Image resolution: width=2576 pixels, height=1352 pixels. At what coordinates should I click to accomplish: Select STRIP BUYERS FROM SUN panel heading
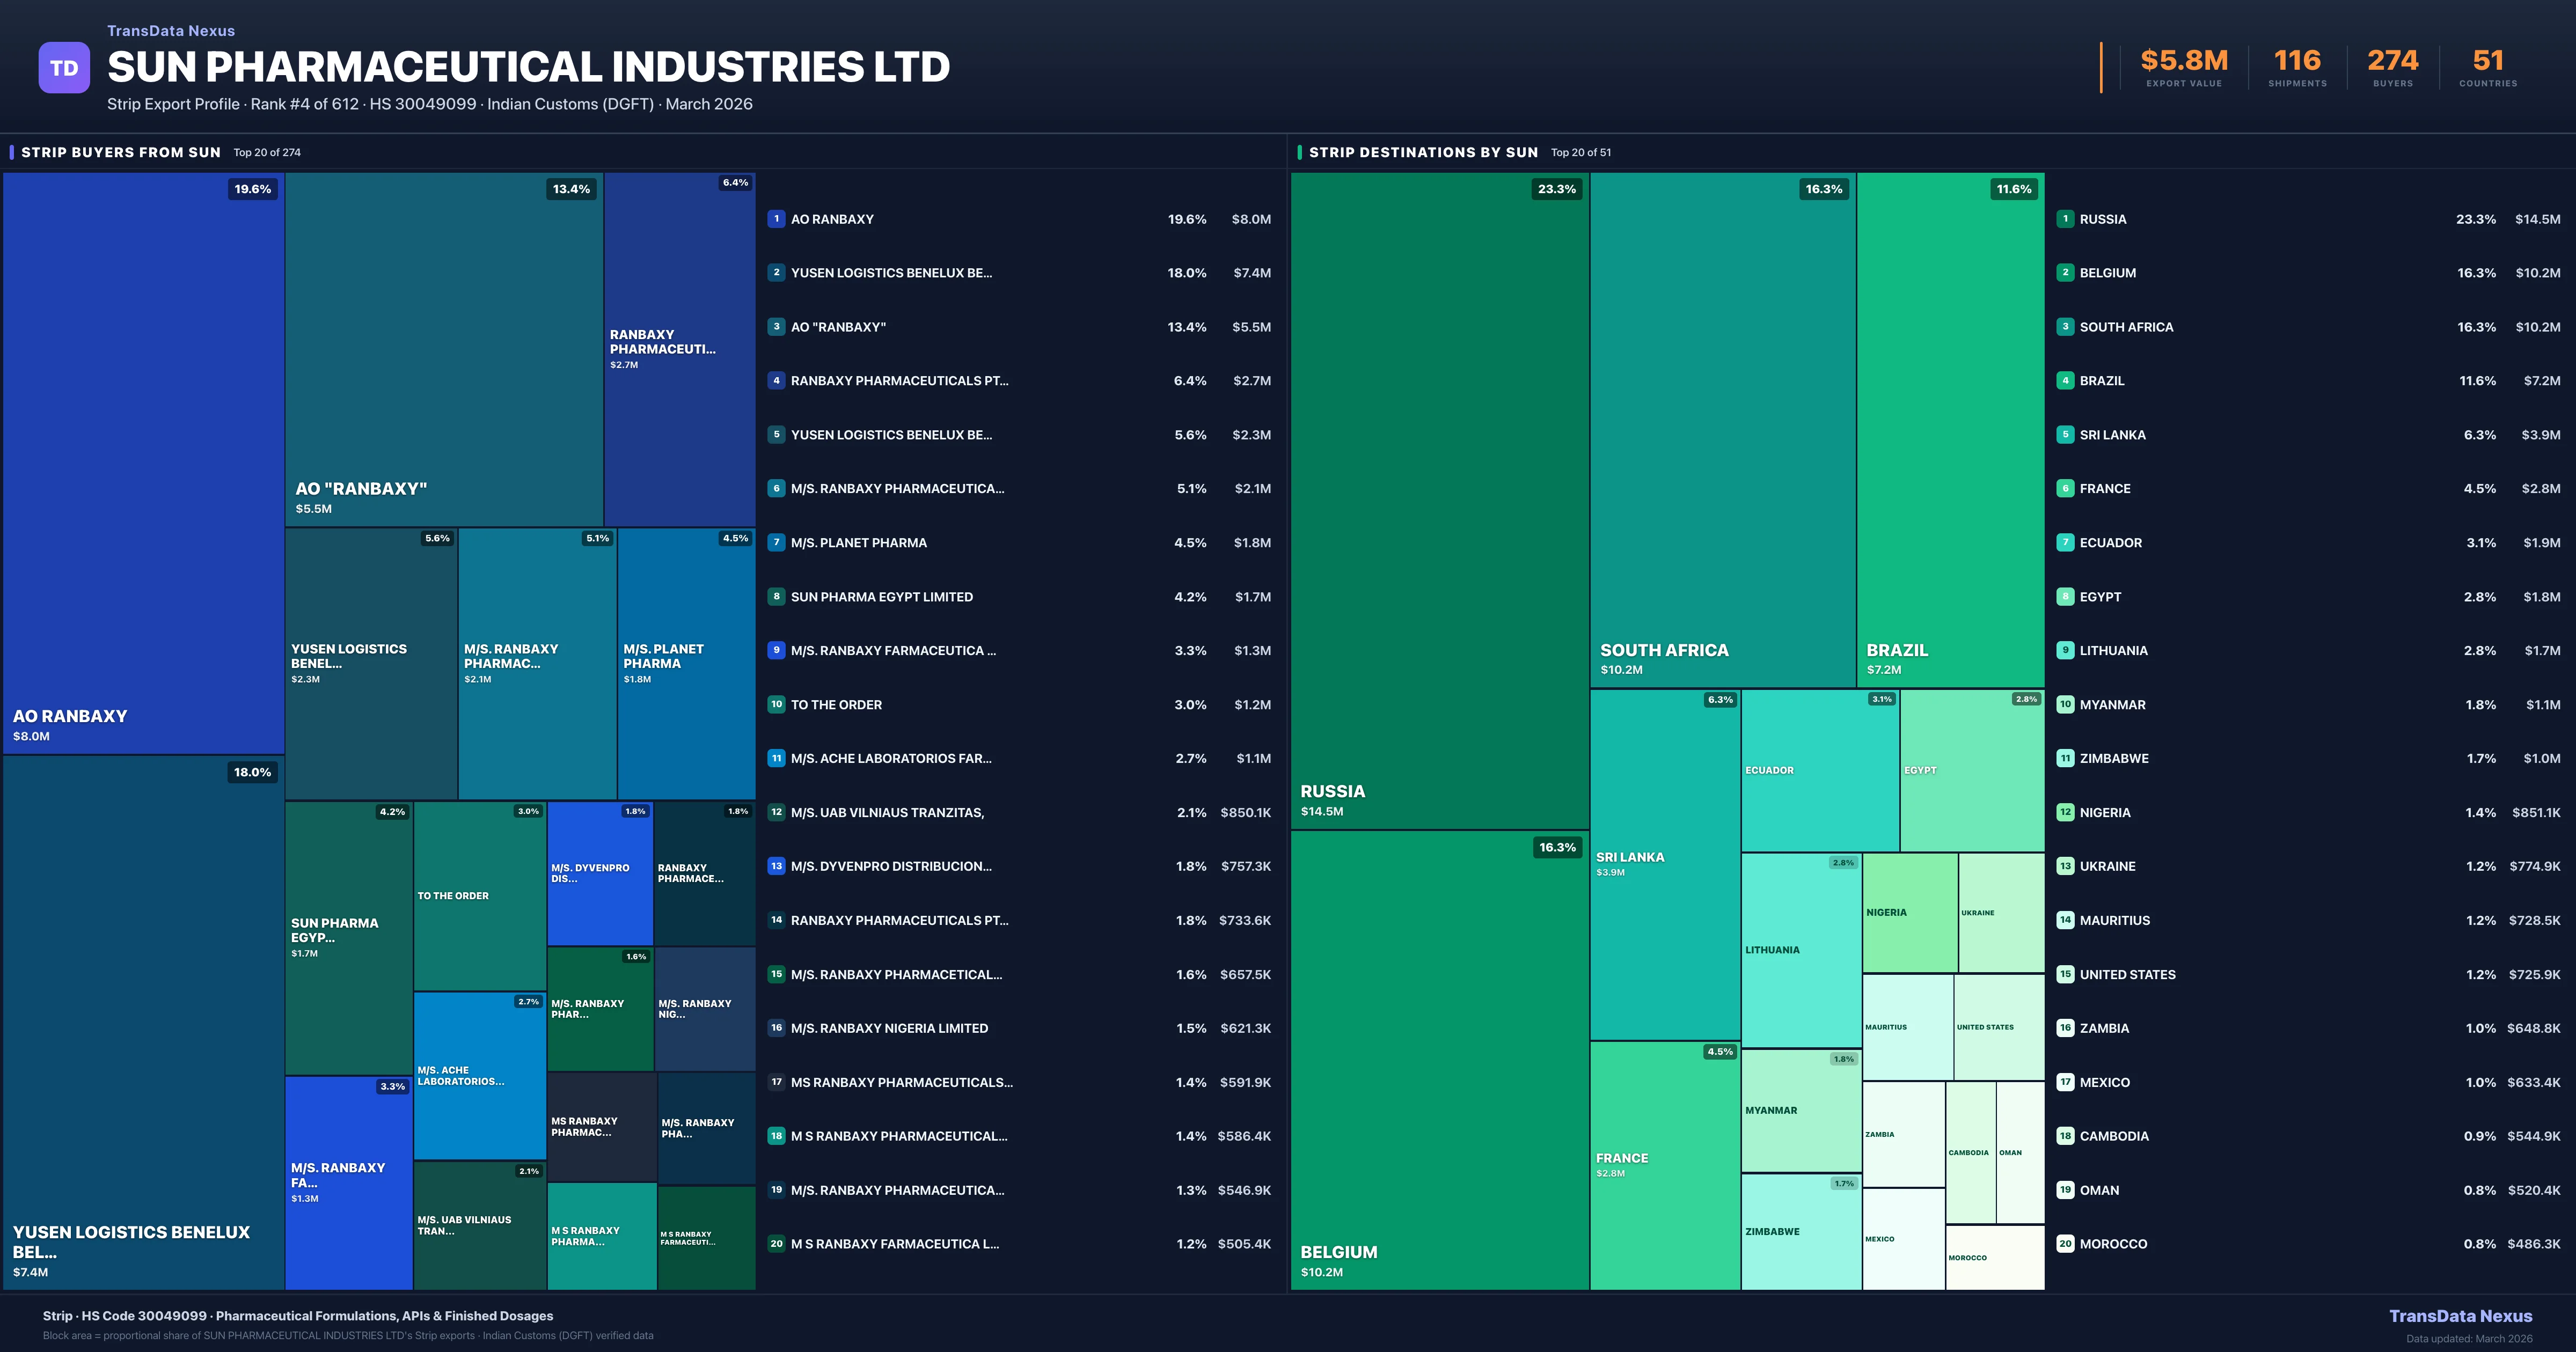tap(121, 152)
